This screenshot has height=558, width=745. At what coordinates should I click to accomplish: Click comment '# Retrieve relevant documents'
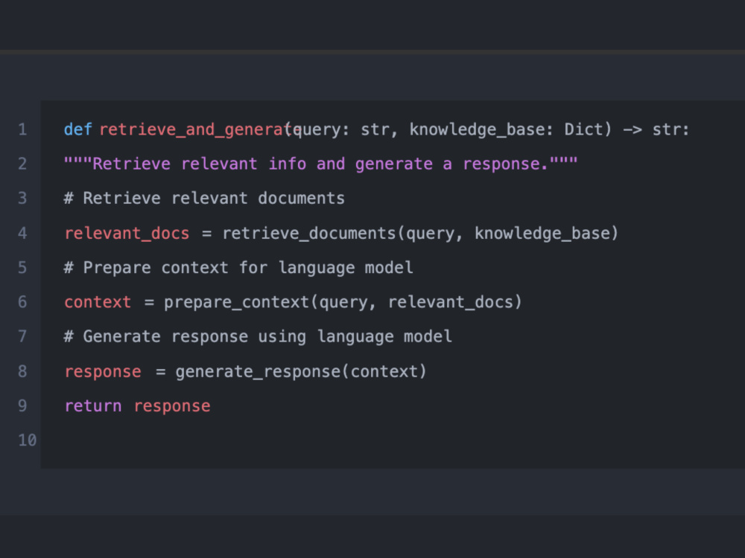pyautogui.click(x=204, y=198)
